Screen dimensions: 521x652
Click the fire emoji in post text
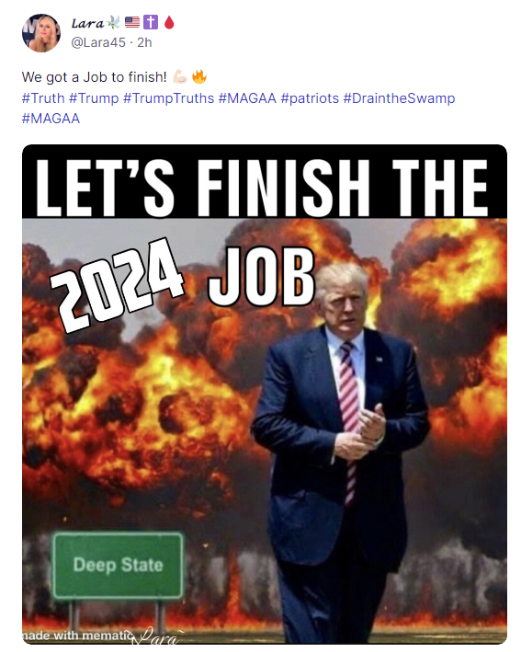coord(199,76)
